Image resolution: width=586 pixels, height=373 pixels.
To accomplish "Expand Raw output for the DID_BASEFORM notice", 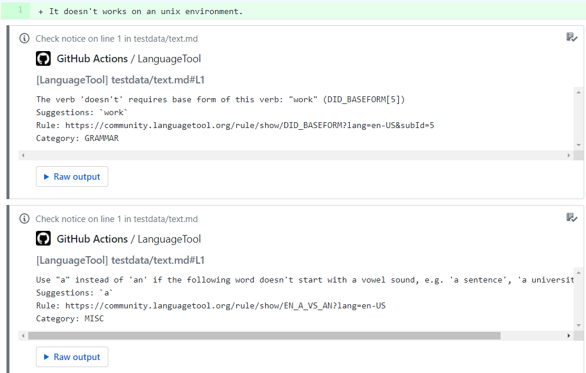I will pos(72,176).
